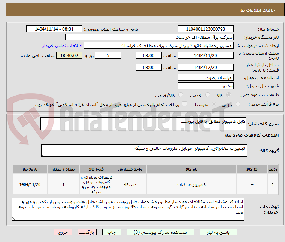Screen dimensions: 285x242
Task: Click the پاسخ به نیاز button
Action: click(218, 232)
